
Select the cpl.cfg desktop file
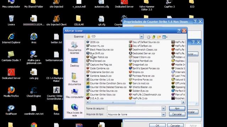point(101,20)
